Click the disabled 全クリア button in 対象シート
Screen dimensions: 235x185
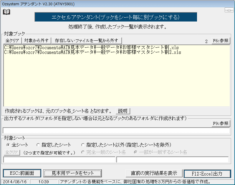click(12, 153)
